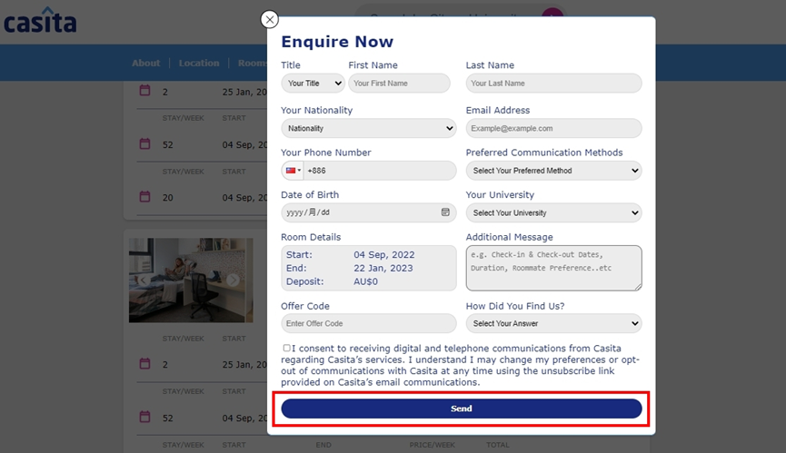Open Preferred Communication Methods dropdown

[x=553, y=171]
